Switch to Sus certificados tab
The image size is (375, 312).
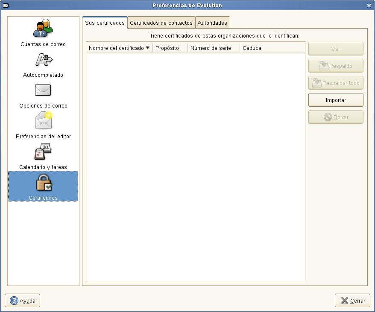click(105, 23)
